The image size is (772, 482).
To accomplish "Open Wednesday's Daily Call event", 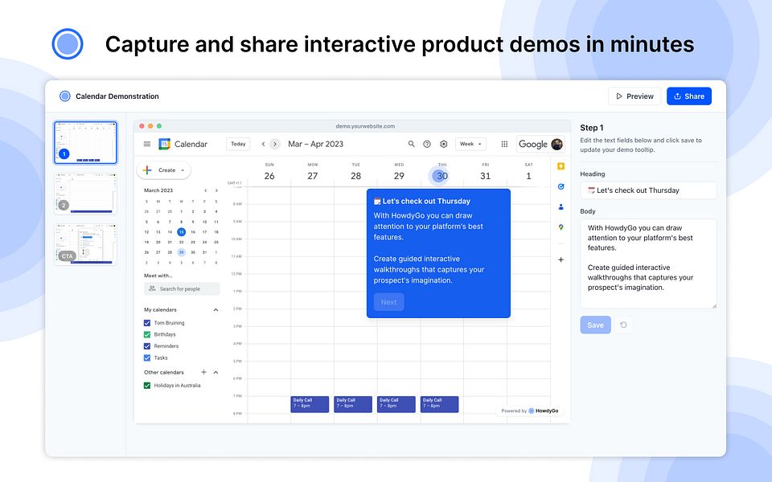I will click(396, 404).
